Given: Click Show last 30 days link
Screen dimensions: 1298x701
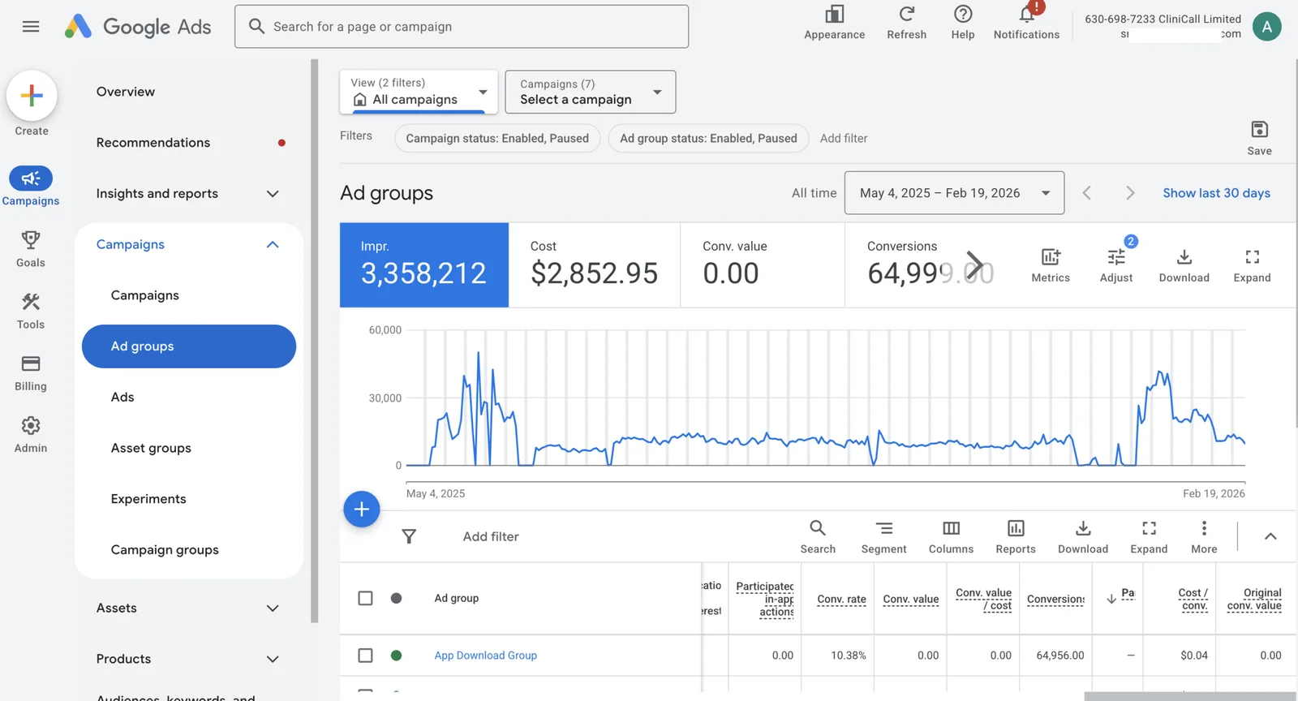Looking at the screenshot, I should [1216, 193].
